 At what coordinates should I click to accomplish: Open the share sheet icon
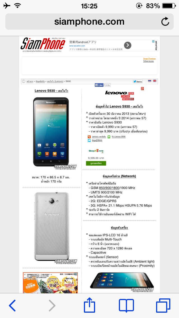click(x=89, y=304)
